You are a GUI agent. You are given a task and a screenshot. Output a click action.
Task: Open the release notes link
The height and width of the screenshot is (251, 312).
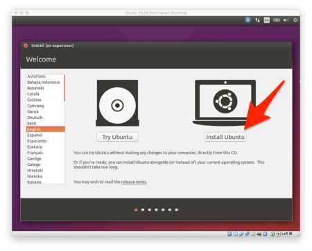134,182
